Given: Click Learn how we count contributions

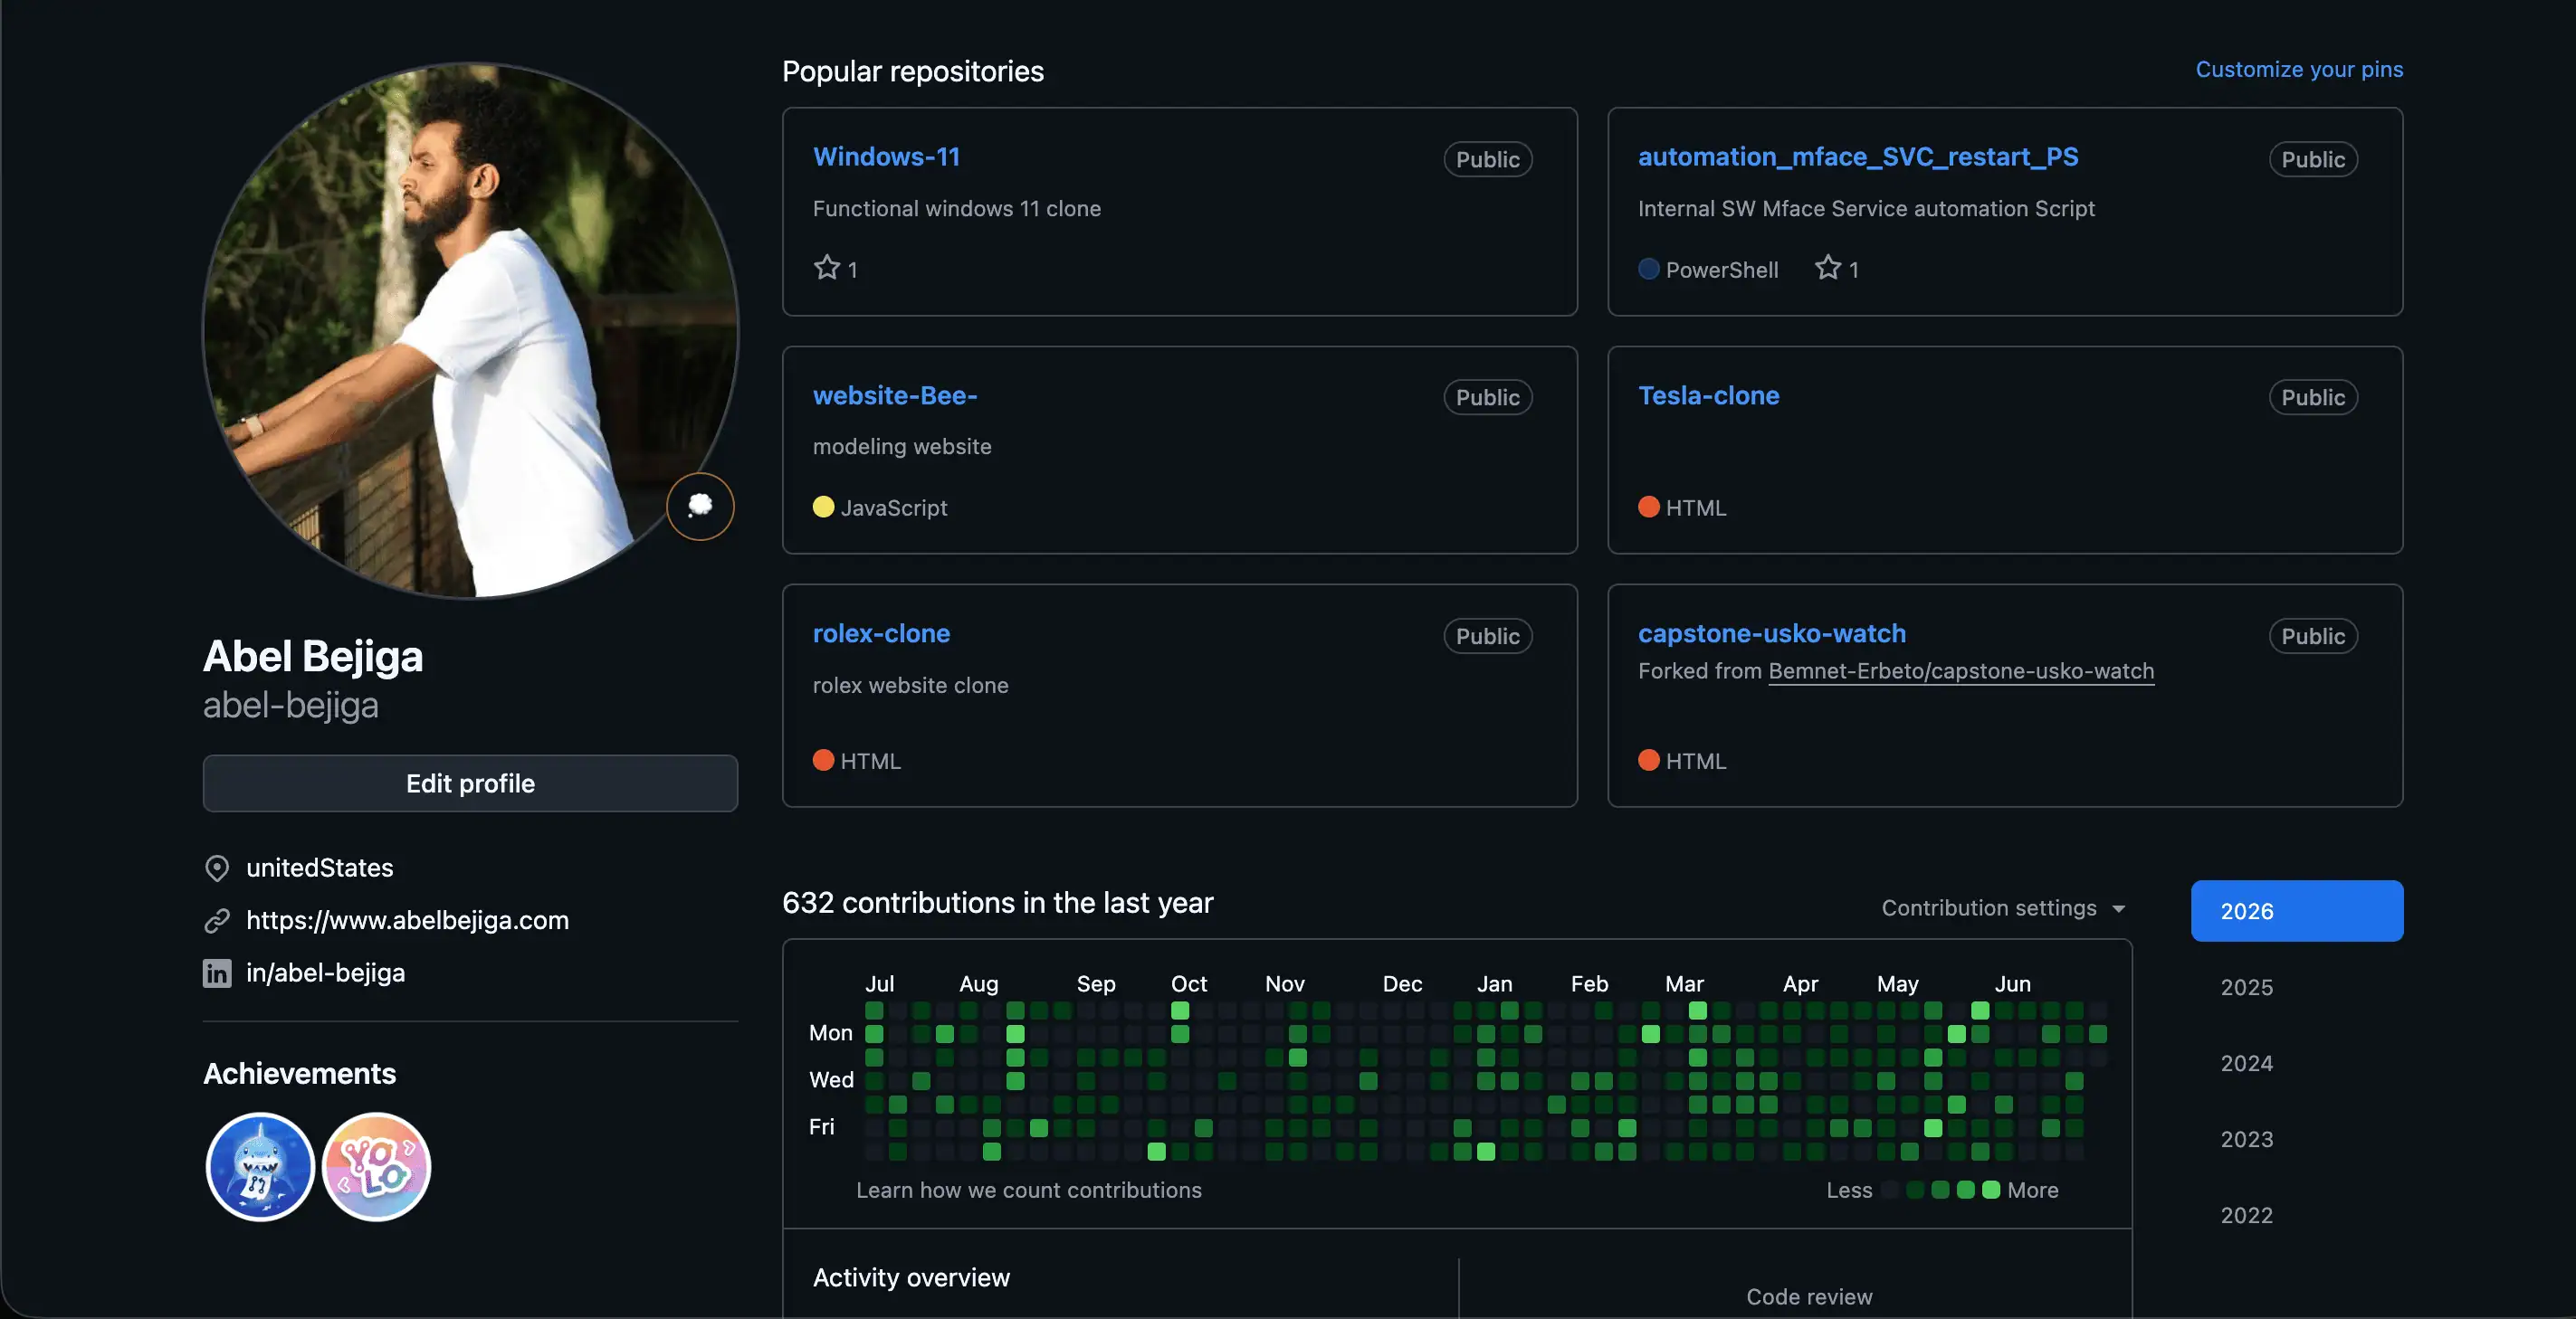Looking at the screenshot, I should click(1028, 1191).
